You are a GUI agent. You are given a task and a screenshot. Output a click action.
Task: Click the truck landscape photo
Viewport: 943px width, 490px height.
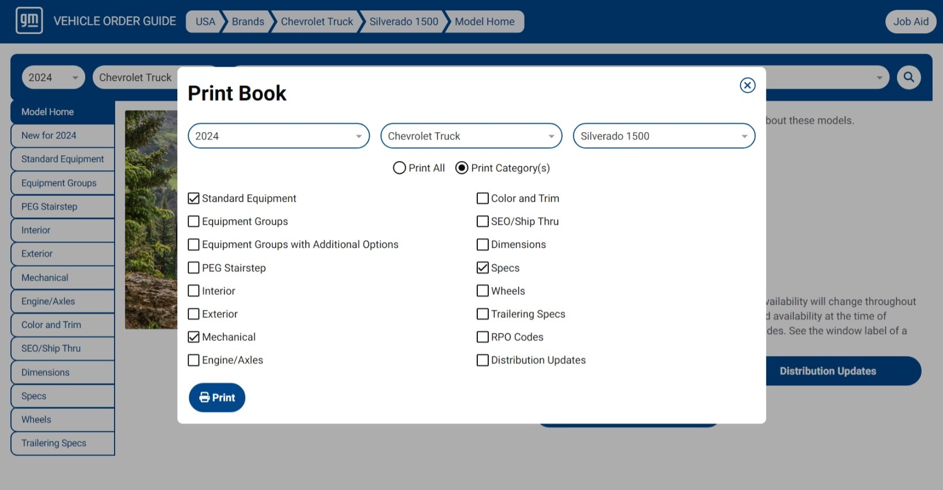pyautogui.click(x=151, y=220)
